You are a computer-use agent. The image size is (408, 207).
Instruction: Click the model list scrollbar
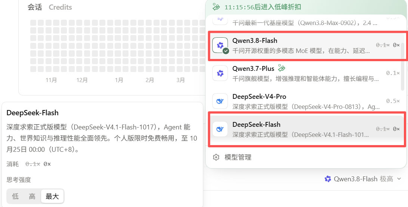[403, 67]
